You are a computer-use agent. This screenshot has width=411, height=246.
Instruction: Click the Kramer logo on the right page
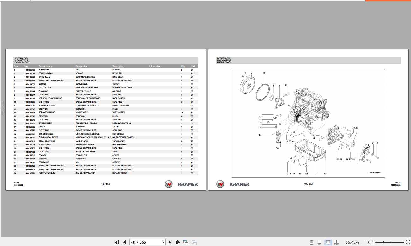tap(233, 184)
